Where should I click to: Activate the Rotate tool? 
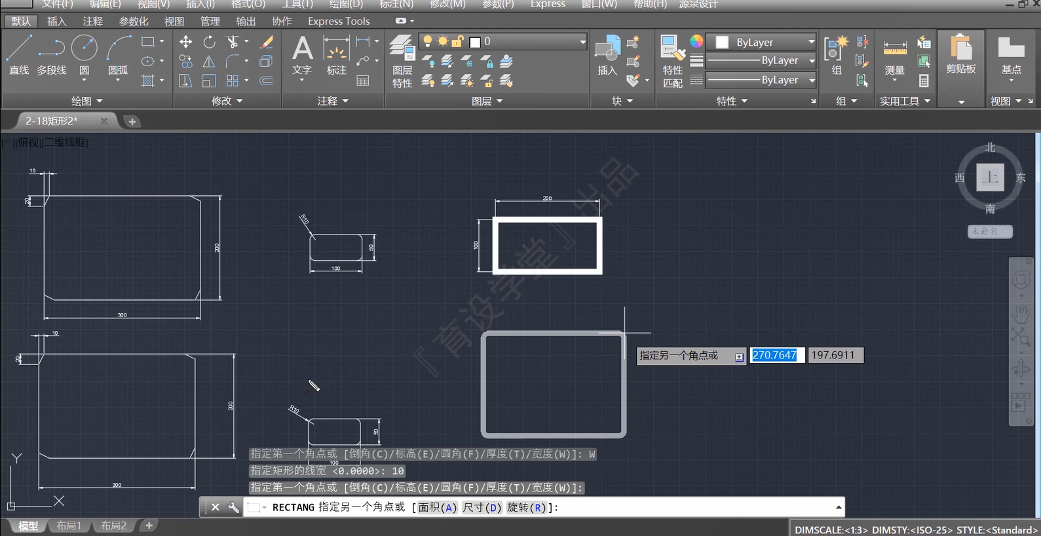(209, 42)
